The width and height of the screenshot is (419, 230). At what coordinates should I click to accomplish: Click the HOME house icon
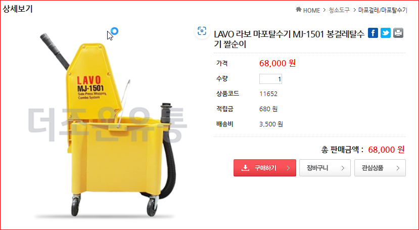(299, 10)
